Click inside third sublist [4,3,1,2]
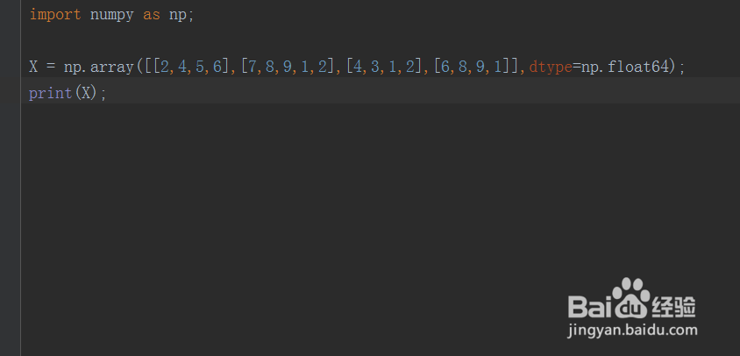This screenshot has width=740, height=356. tap(384, 67)
